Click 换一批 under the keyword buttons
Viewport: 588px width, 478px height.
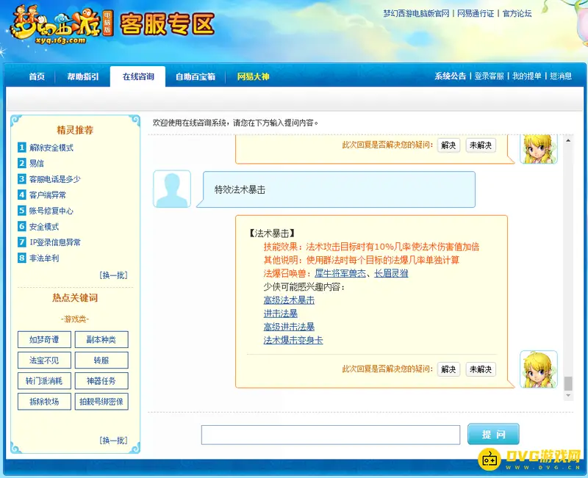[x=114, y=441]
